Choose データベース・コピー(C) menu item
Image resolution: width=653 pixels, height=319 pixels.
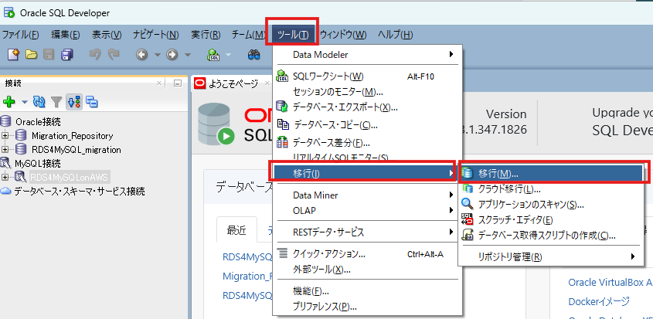(368, 124)
